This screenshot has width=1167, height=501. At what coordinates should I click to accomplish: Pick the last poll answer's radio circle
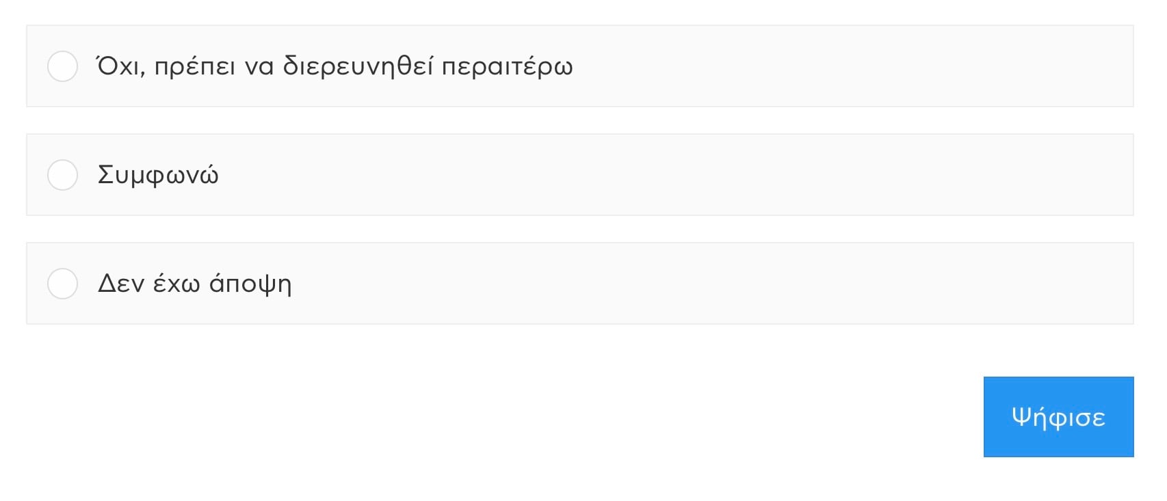[x=62, y=284]
